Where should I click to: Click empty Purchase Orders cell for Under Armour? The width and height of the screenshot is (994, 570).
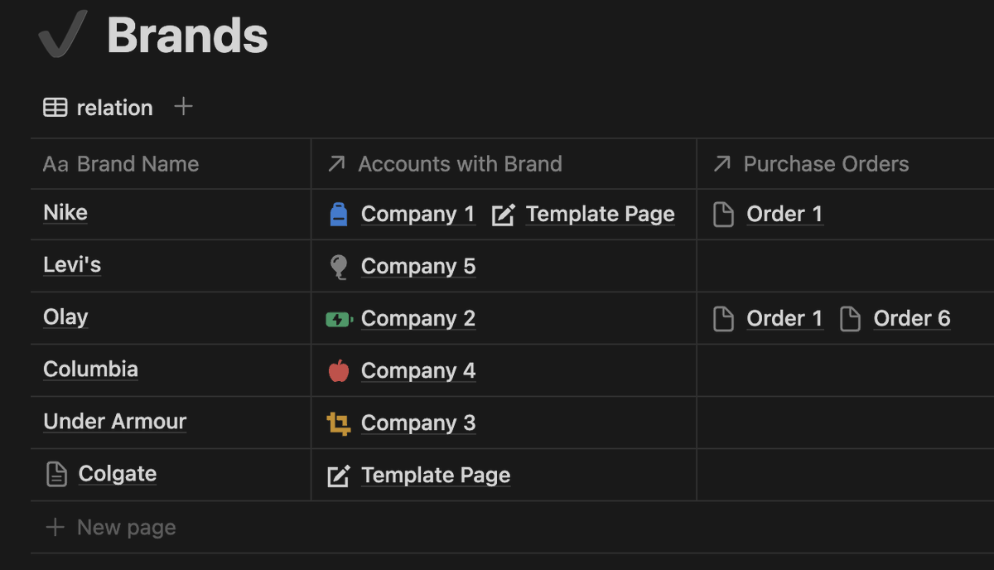pyautogui.click(x=845, y=423)
